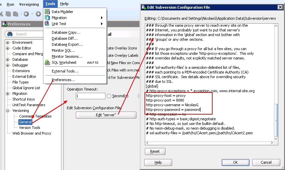This screenshot has width=285, height=170.
Task: Click the Edit "server" button
Action: [x=106, y=115]
